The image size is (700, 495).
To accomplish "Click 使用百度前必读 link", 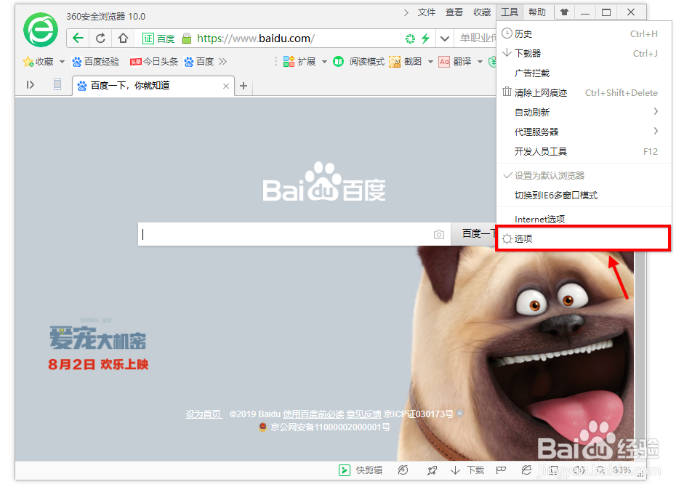I will [x=313, y=414].
